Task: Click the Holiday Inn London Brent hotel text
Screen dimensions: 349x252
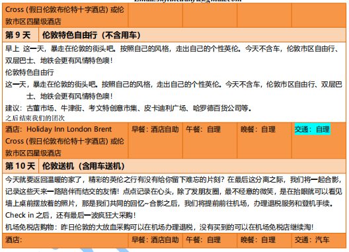Action: pos(69,129)
